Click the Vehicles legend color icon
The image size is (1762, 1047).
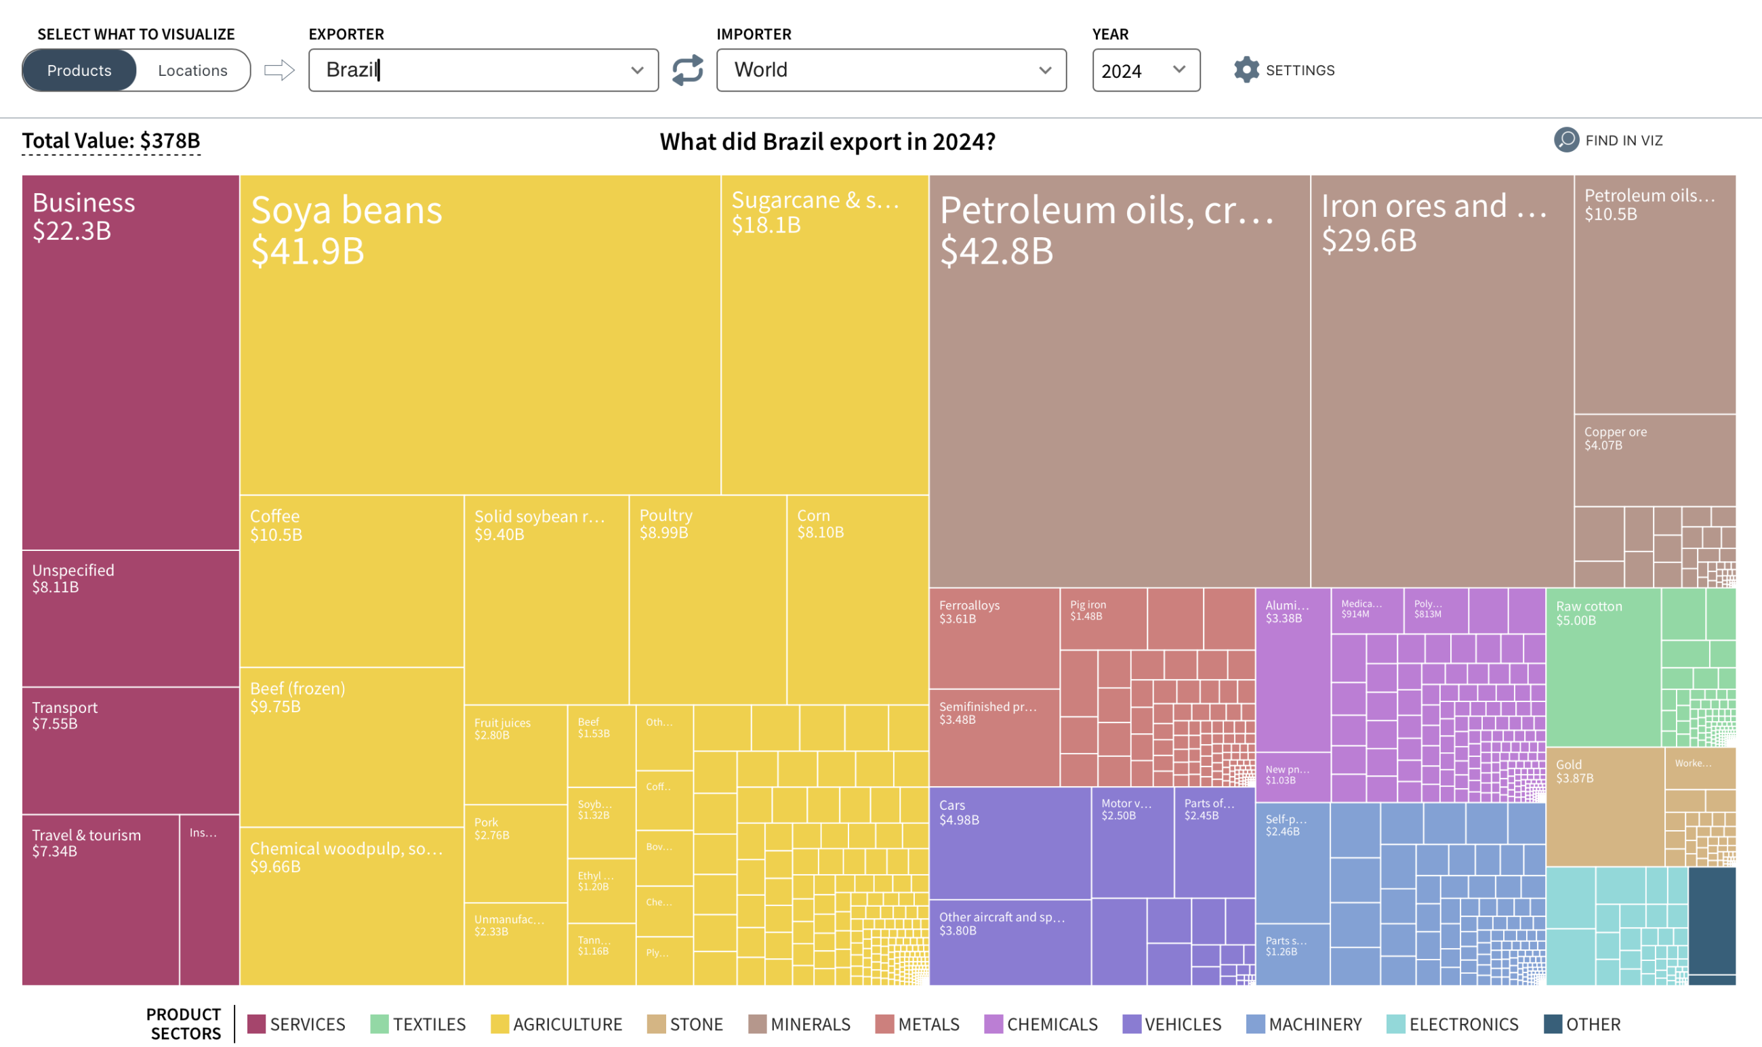(x=1130, y=1024)
